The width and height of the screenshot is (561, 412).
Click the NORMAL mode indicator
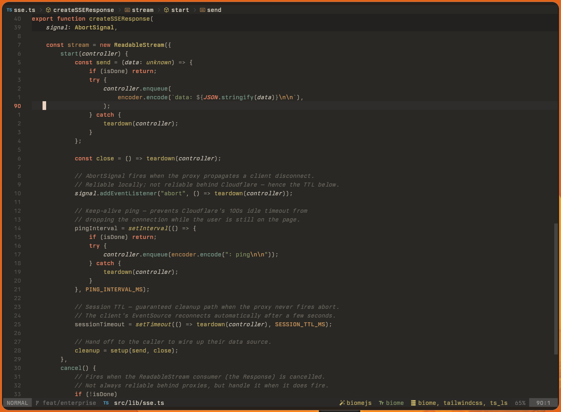point(17,403)
